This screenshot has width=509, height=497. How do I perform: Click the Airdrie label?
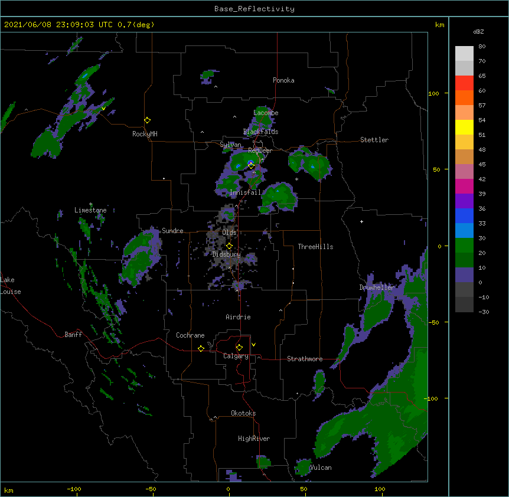238,317
